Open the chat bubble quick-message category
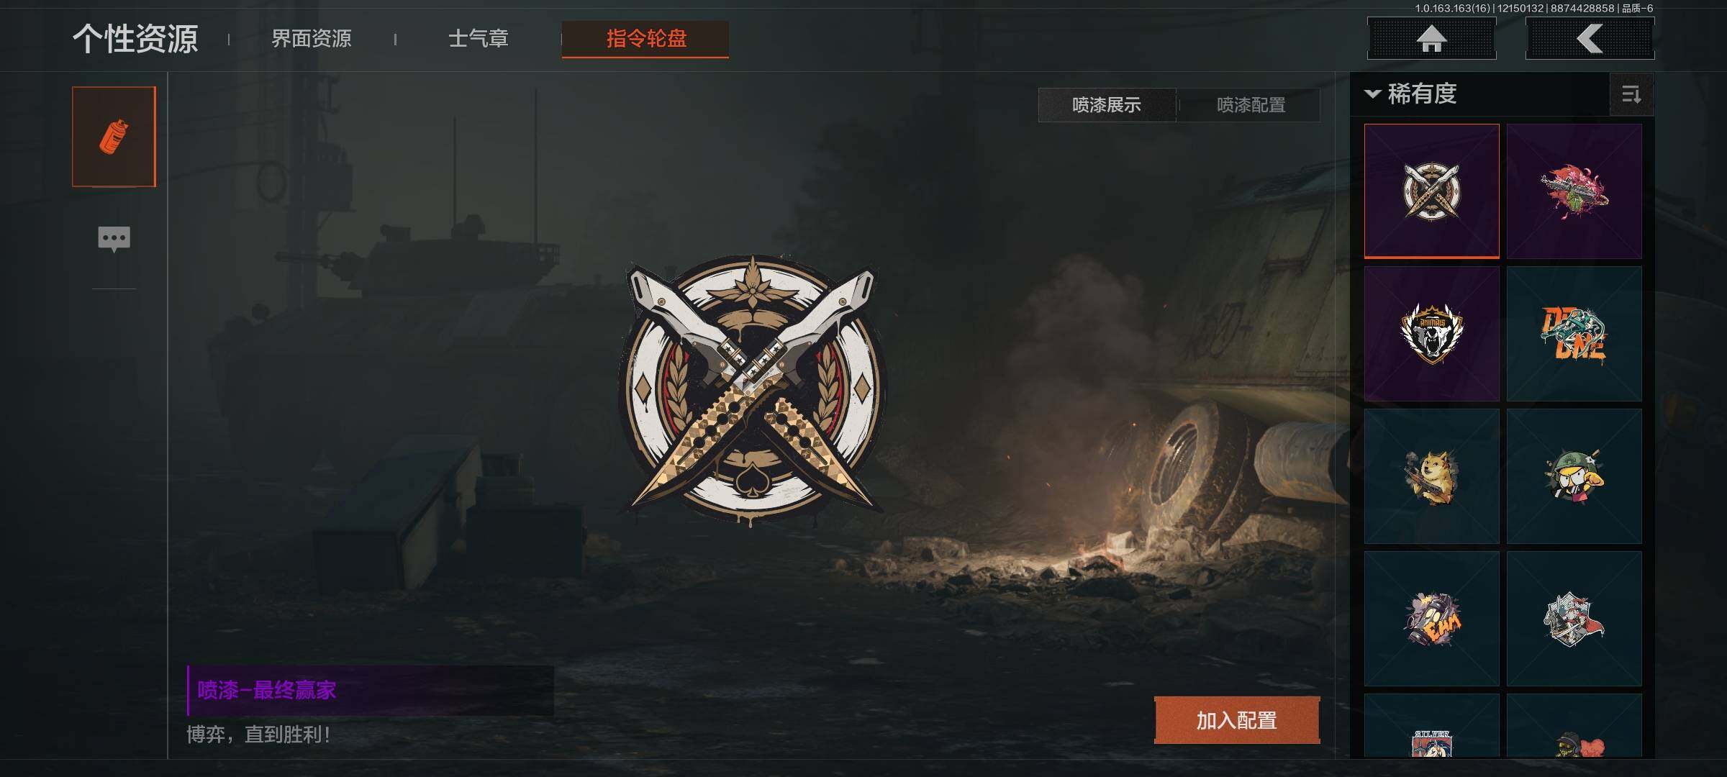The width and height of the screenshot is (1727, 777). [x=114, y=240]
